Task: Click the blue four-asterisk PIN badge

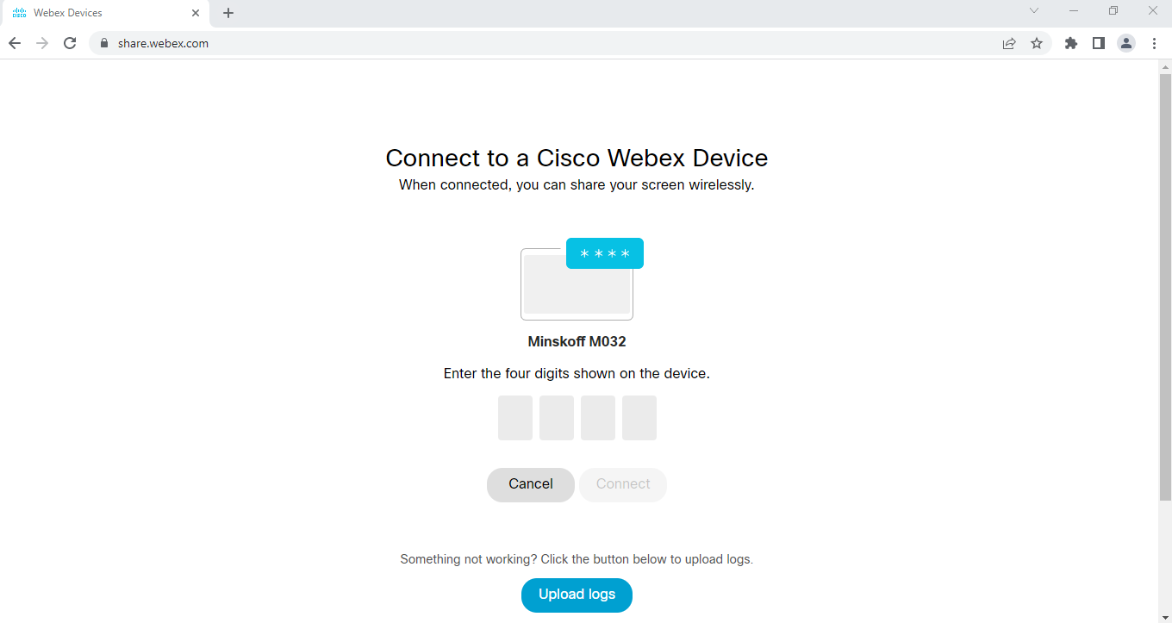Action: pyautogui.click(x=605, y=253)
